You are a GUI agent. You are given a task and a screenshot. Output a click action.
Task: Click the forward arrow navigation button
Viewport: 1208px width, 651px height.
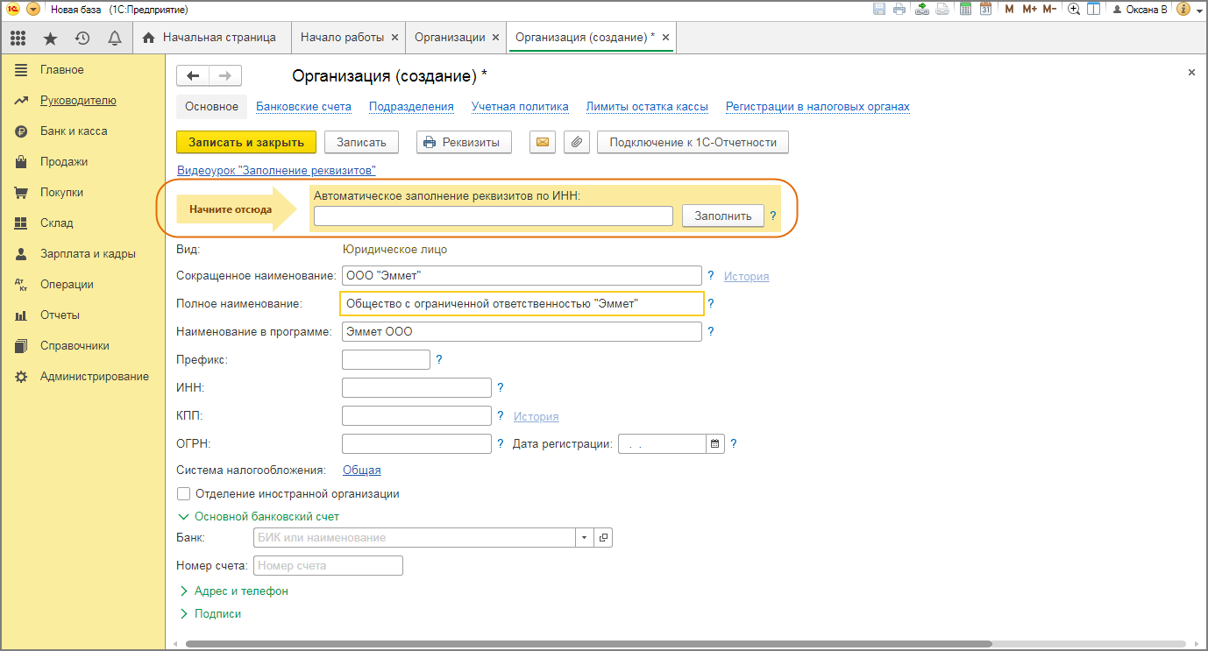tap(225, 75)
